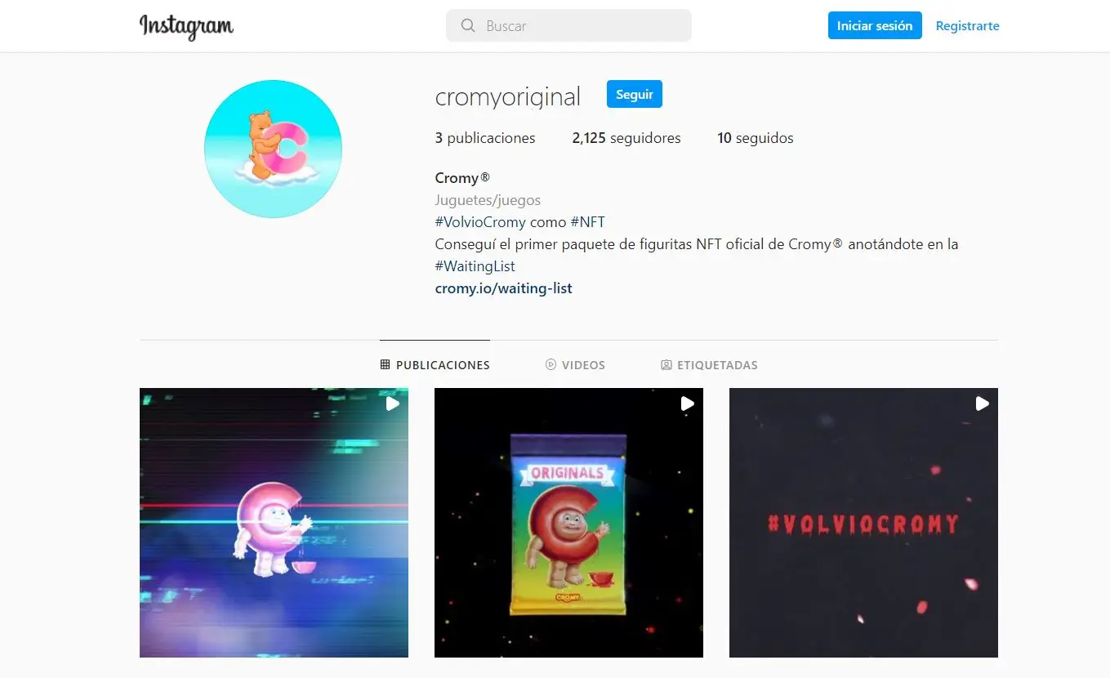The image size is (1110, 678).
Task: Click the Instagram logo
Action: click(x=186, y=26)
